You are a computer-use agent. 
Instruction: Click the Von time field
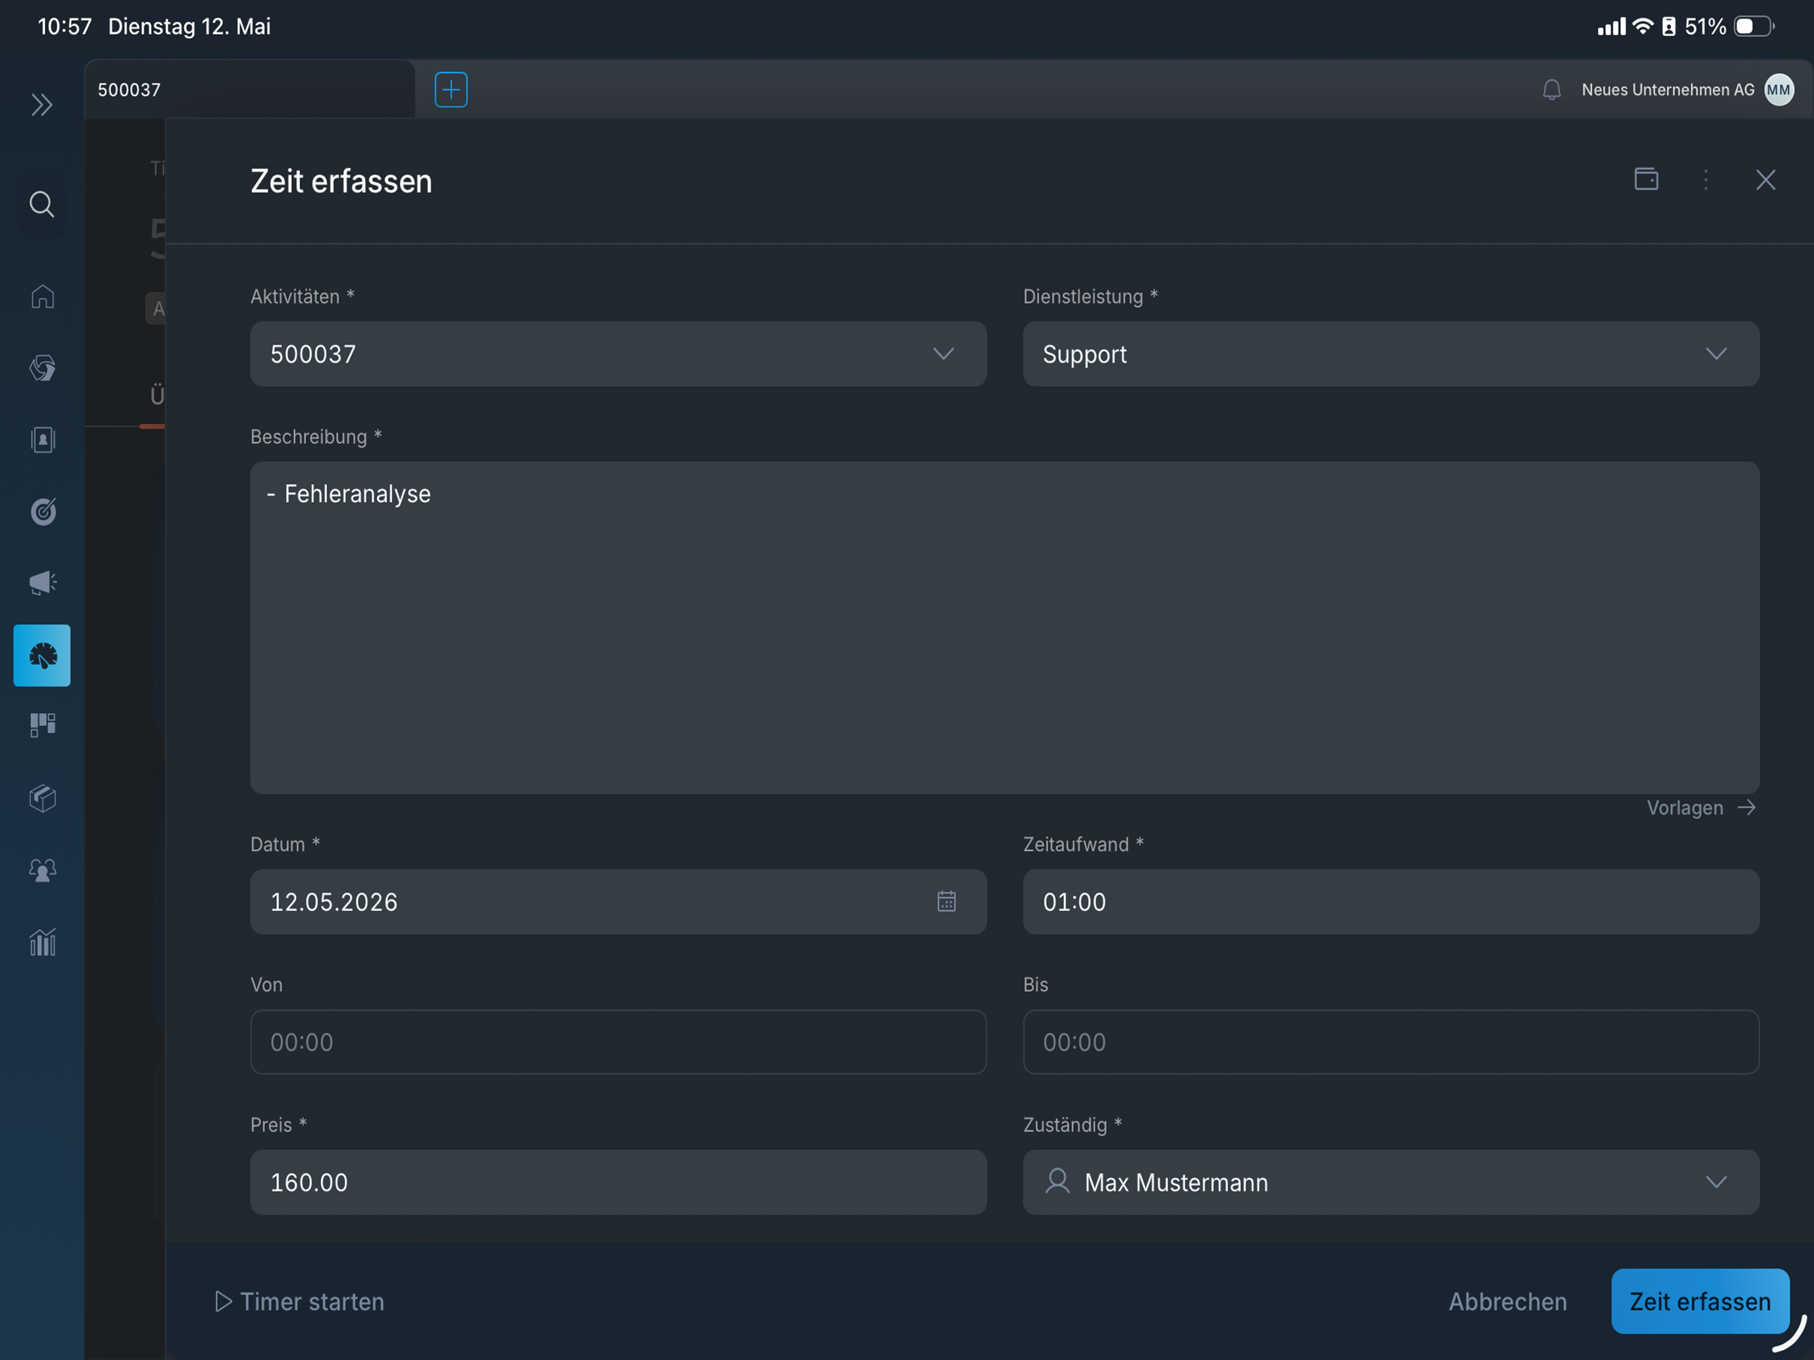click(x=618, y=1042)
